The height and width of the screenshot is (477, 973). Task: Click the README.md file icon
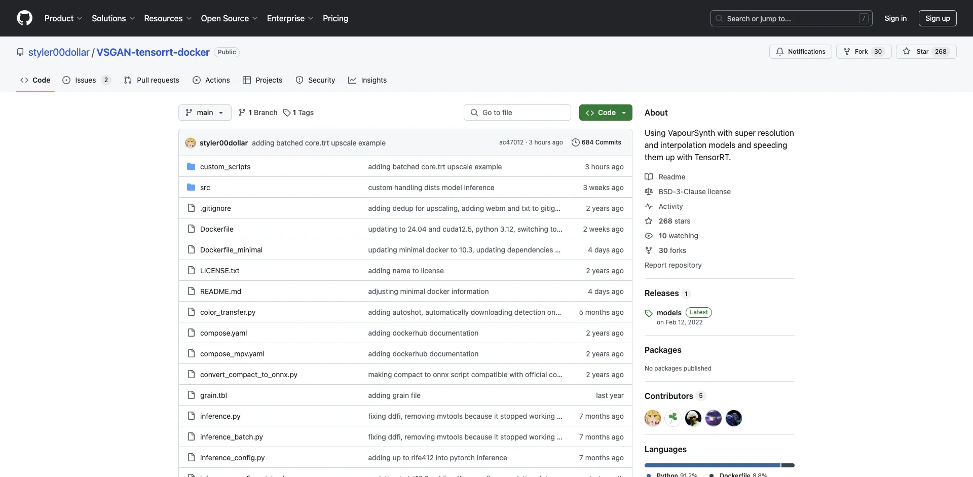191,291
